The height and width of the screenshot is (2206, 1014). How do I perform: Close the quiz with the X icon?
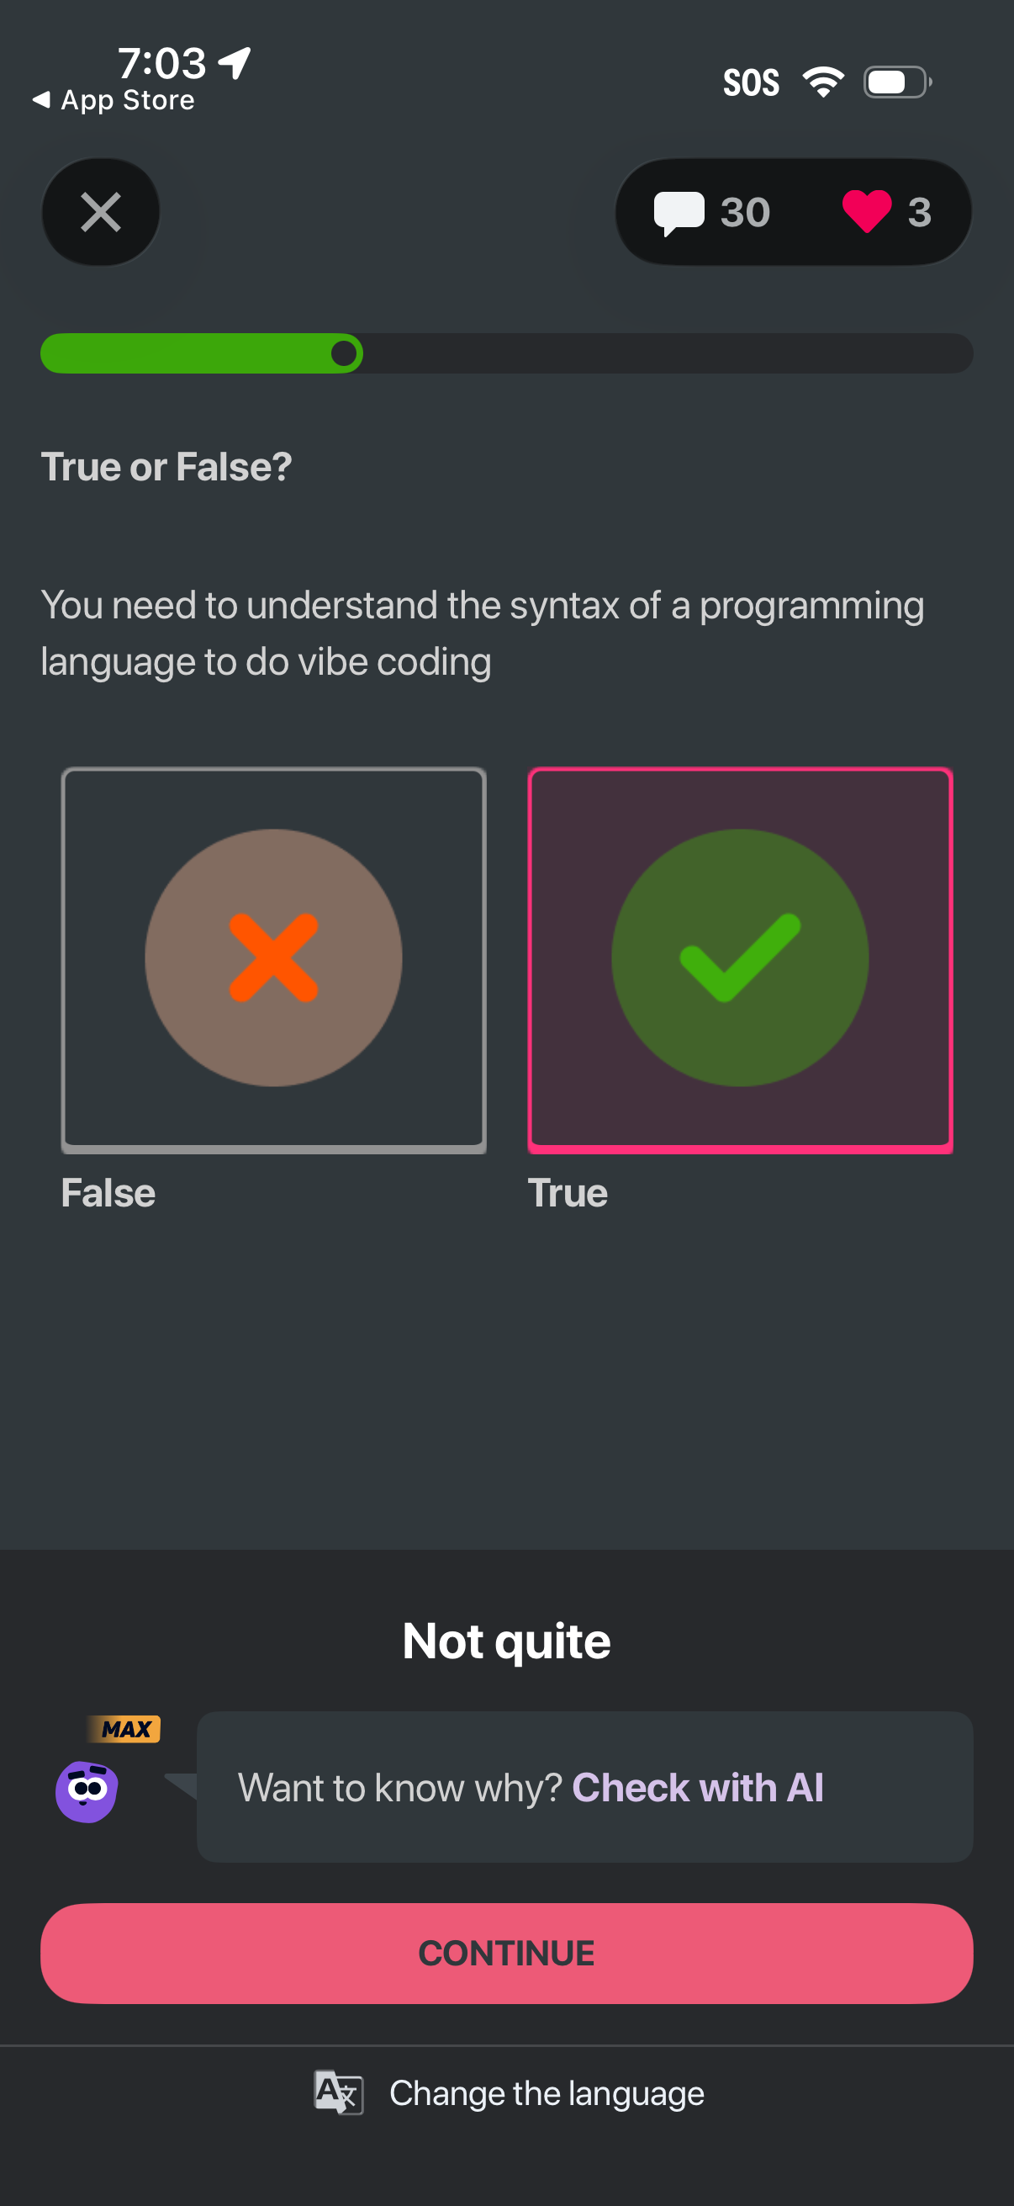coord(100,211)
